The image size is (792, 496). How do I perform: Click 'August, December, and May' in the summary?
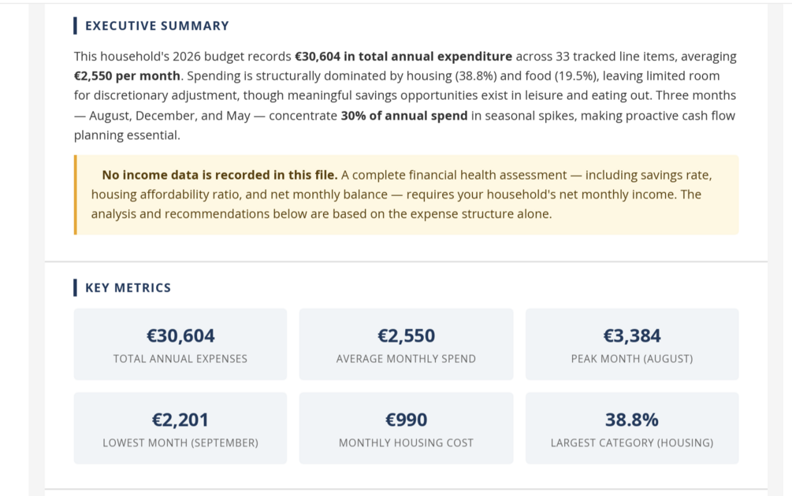coord(169,116)
